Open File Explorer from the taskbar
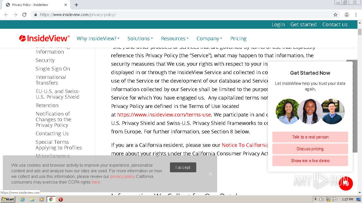 click(x=32, y=199)
